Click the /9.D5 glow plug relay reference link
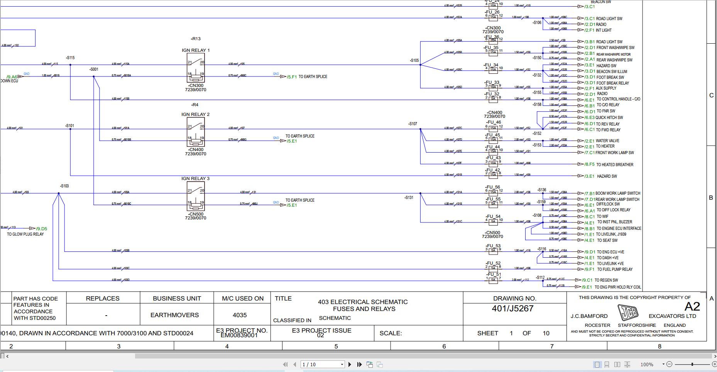717x372 pixels. (41, 228)
